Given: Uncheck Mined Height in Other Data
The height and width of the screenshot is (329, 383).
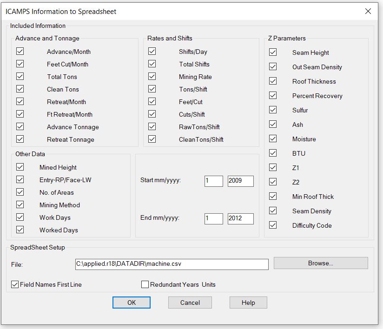Looking at the screenshot, I should click(20, 167).
